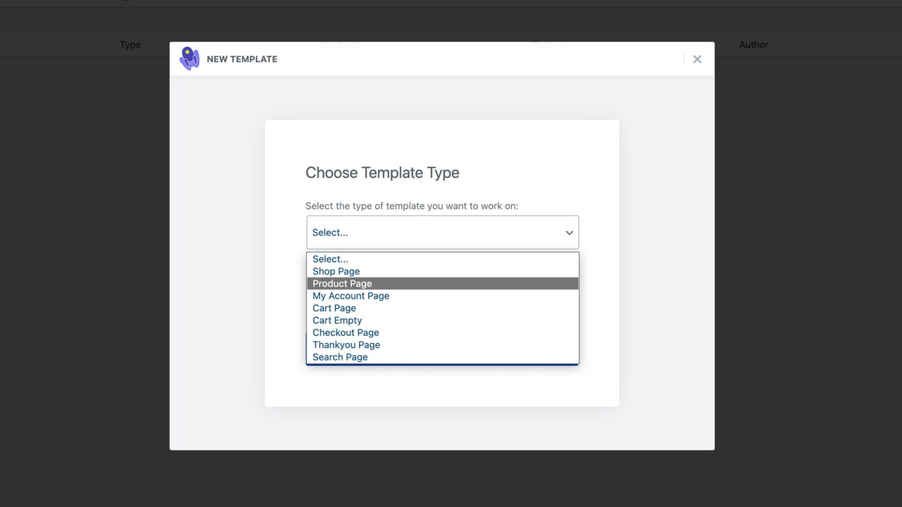
Task: Select Shop Page from the list
Action: pyautogui.click(x=336, y=271)
